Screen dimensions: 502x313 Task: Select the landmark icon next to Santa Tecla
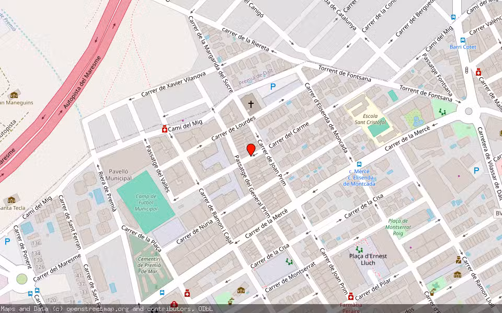11,200
